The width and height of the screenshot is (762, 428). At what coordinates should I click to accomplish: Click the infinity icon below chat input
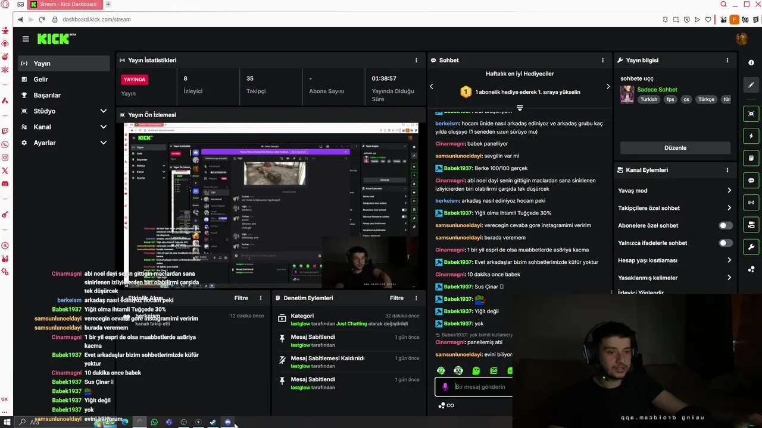450,405
